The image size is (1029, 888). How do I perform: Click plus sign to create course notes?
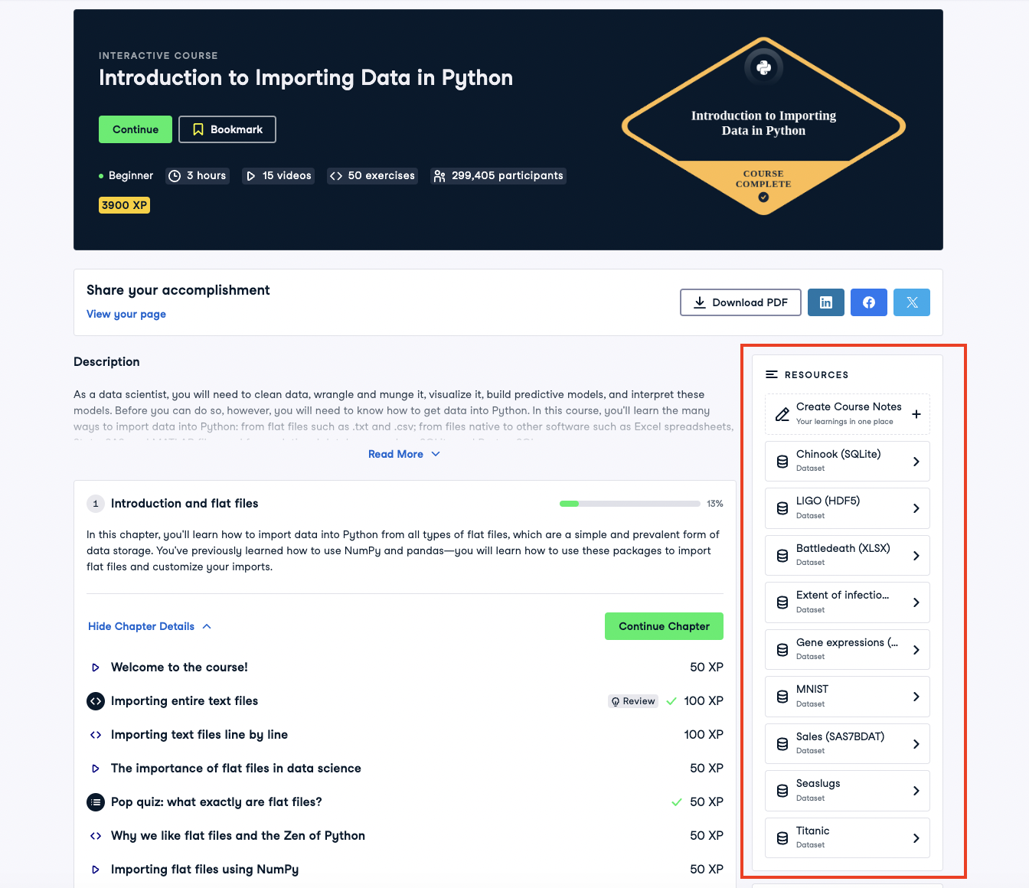point(916,414)
